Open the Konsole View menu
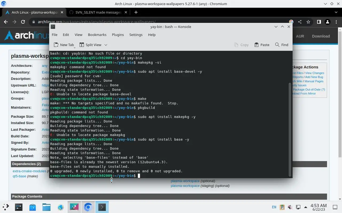The height and width of the screenshot is (213, 342). (78, 35)
